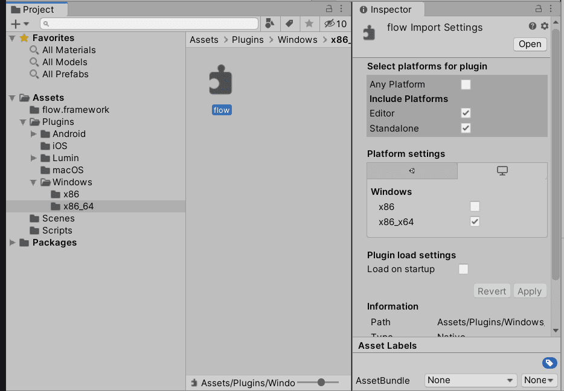The width and height of the screenshot is (564, 391).
Task: Open the AssetBundle name dropdown
Action: pyautogui.click(x=470, y=380)
